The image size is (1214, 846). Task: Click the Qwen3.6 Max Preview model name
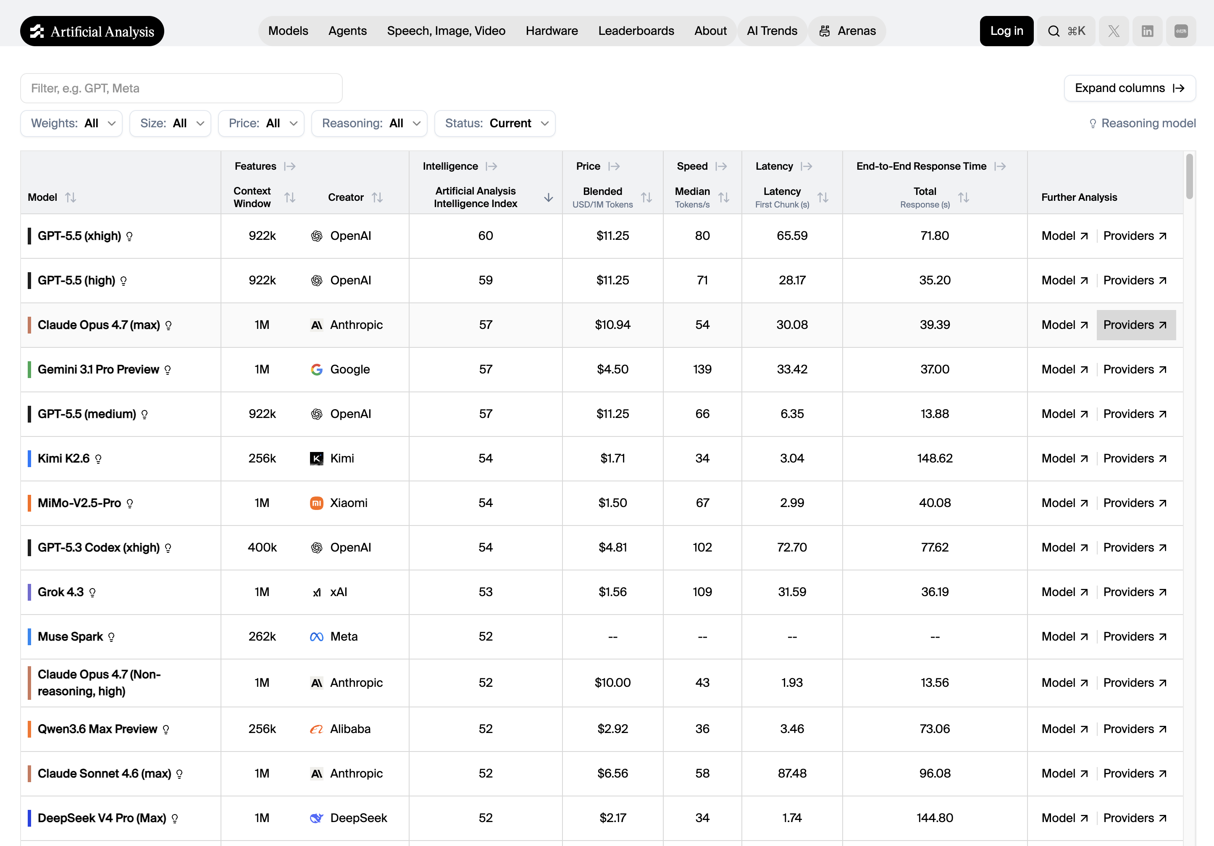click(x=97, y=729)
